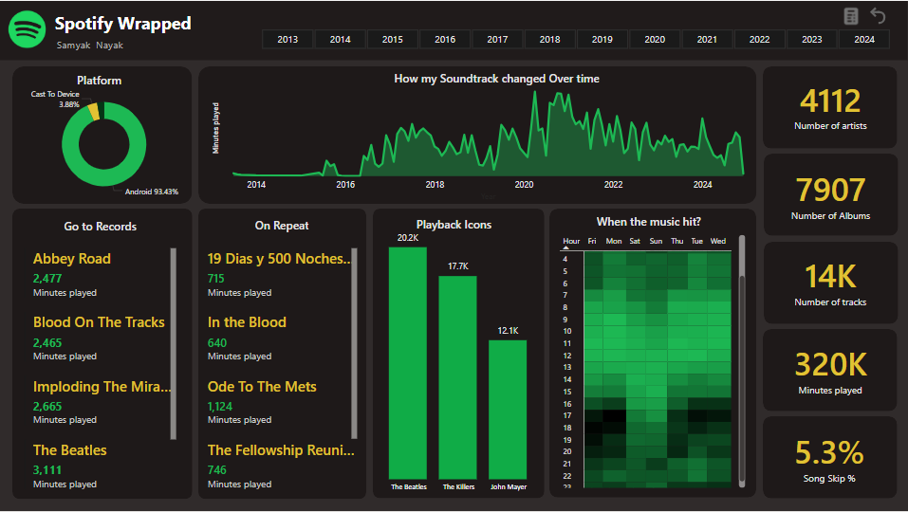Select Blood On The Tracks record
This screenshot has height=512, width=908.
99,322
